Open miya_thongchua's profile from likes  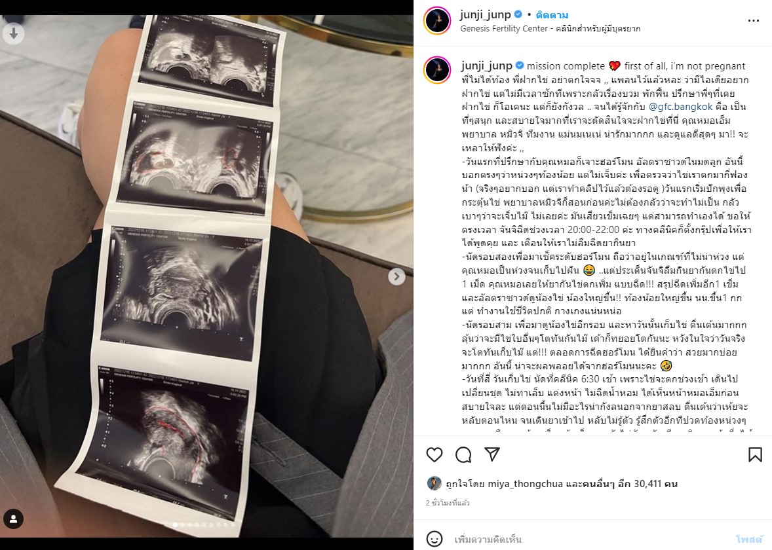pyautogui.click(x=525, y=484)
